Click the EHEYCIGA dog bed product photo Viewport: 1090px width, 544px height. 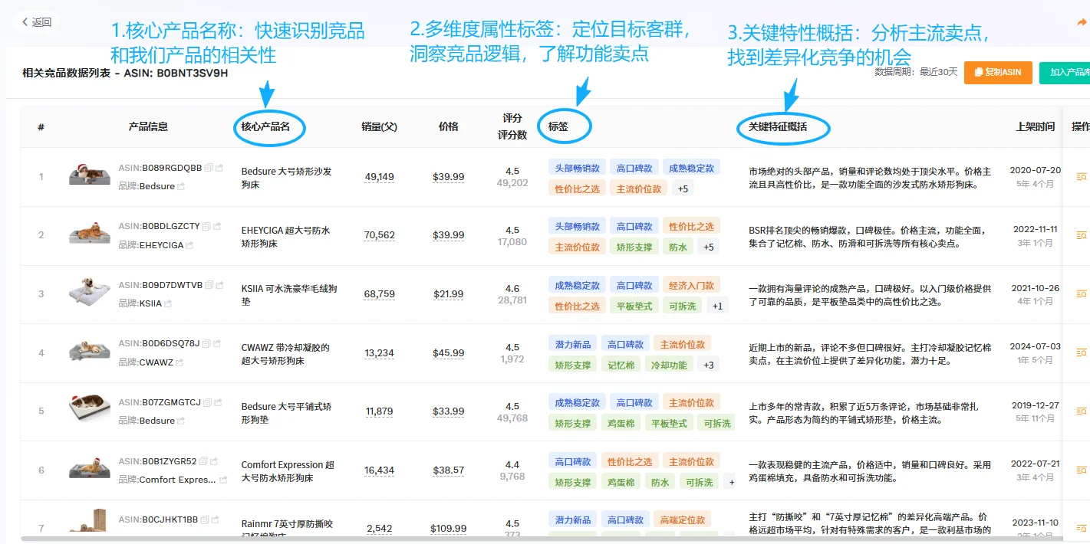pos(88,235)
